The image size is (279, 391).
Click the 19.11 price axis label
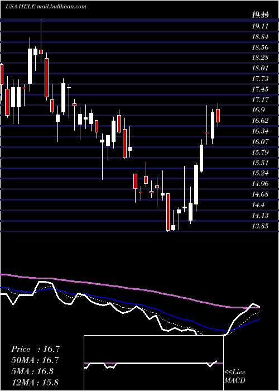(260, 26)
